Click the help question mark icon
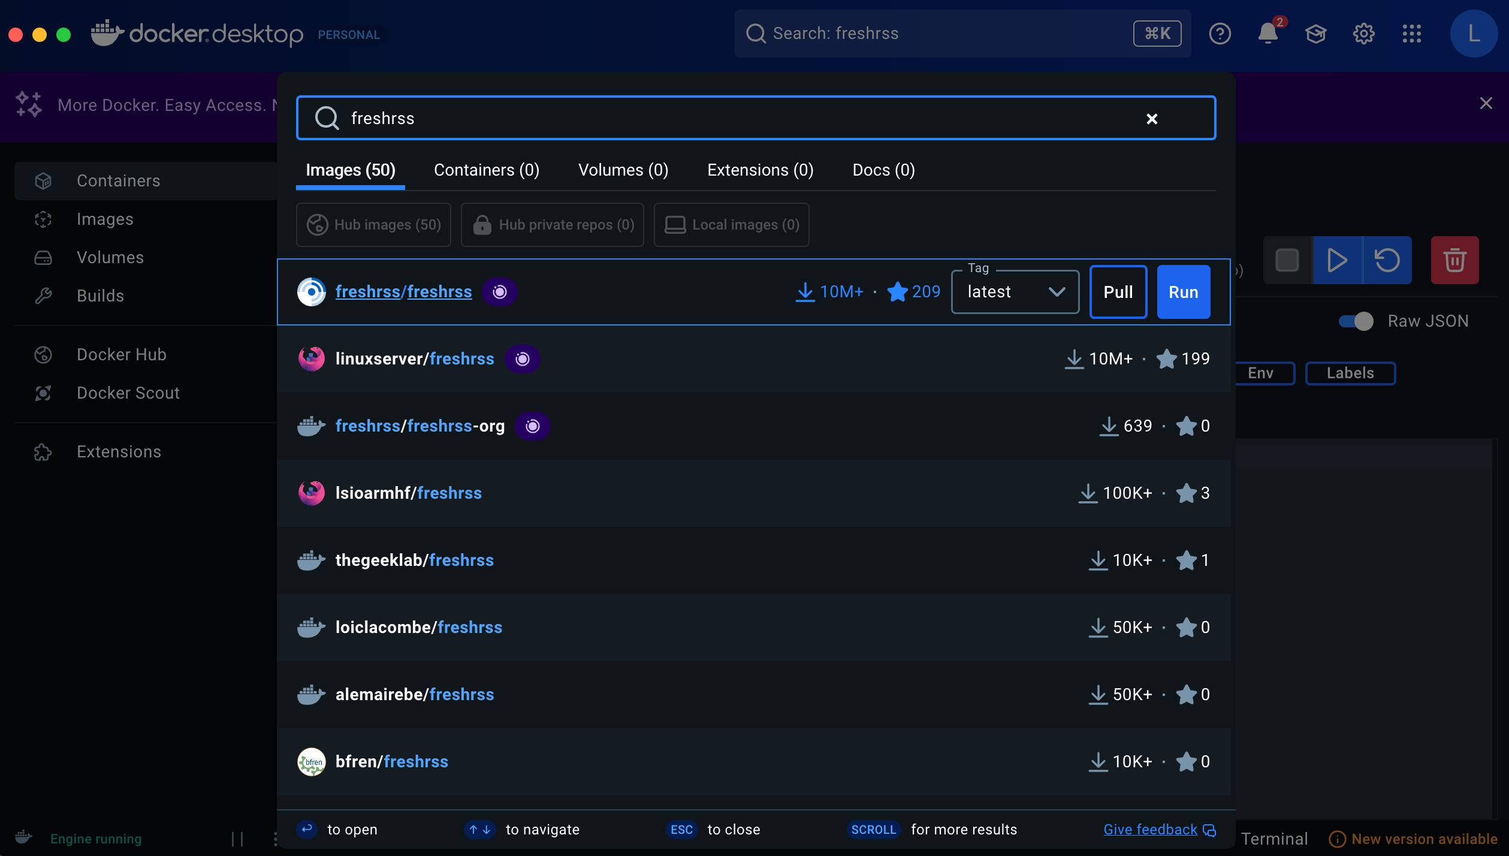1509x856 pixels. tap(1220, 34)
